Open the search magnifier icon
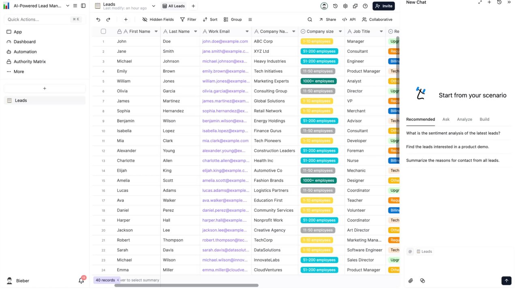 (x=310, y=19)
